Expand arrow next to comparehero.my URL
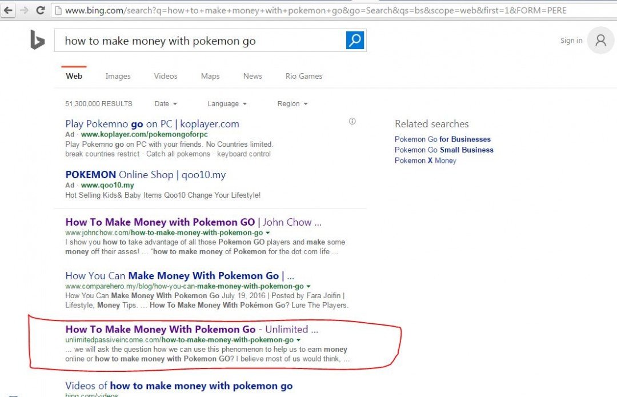The width and height of the screenshot is (617, 397). coord(308,286)
